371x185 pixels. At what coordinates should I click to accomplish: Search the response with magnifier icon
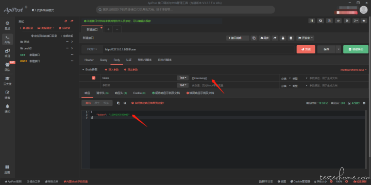tap(125, 103)
